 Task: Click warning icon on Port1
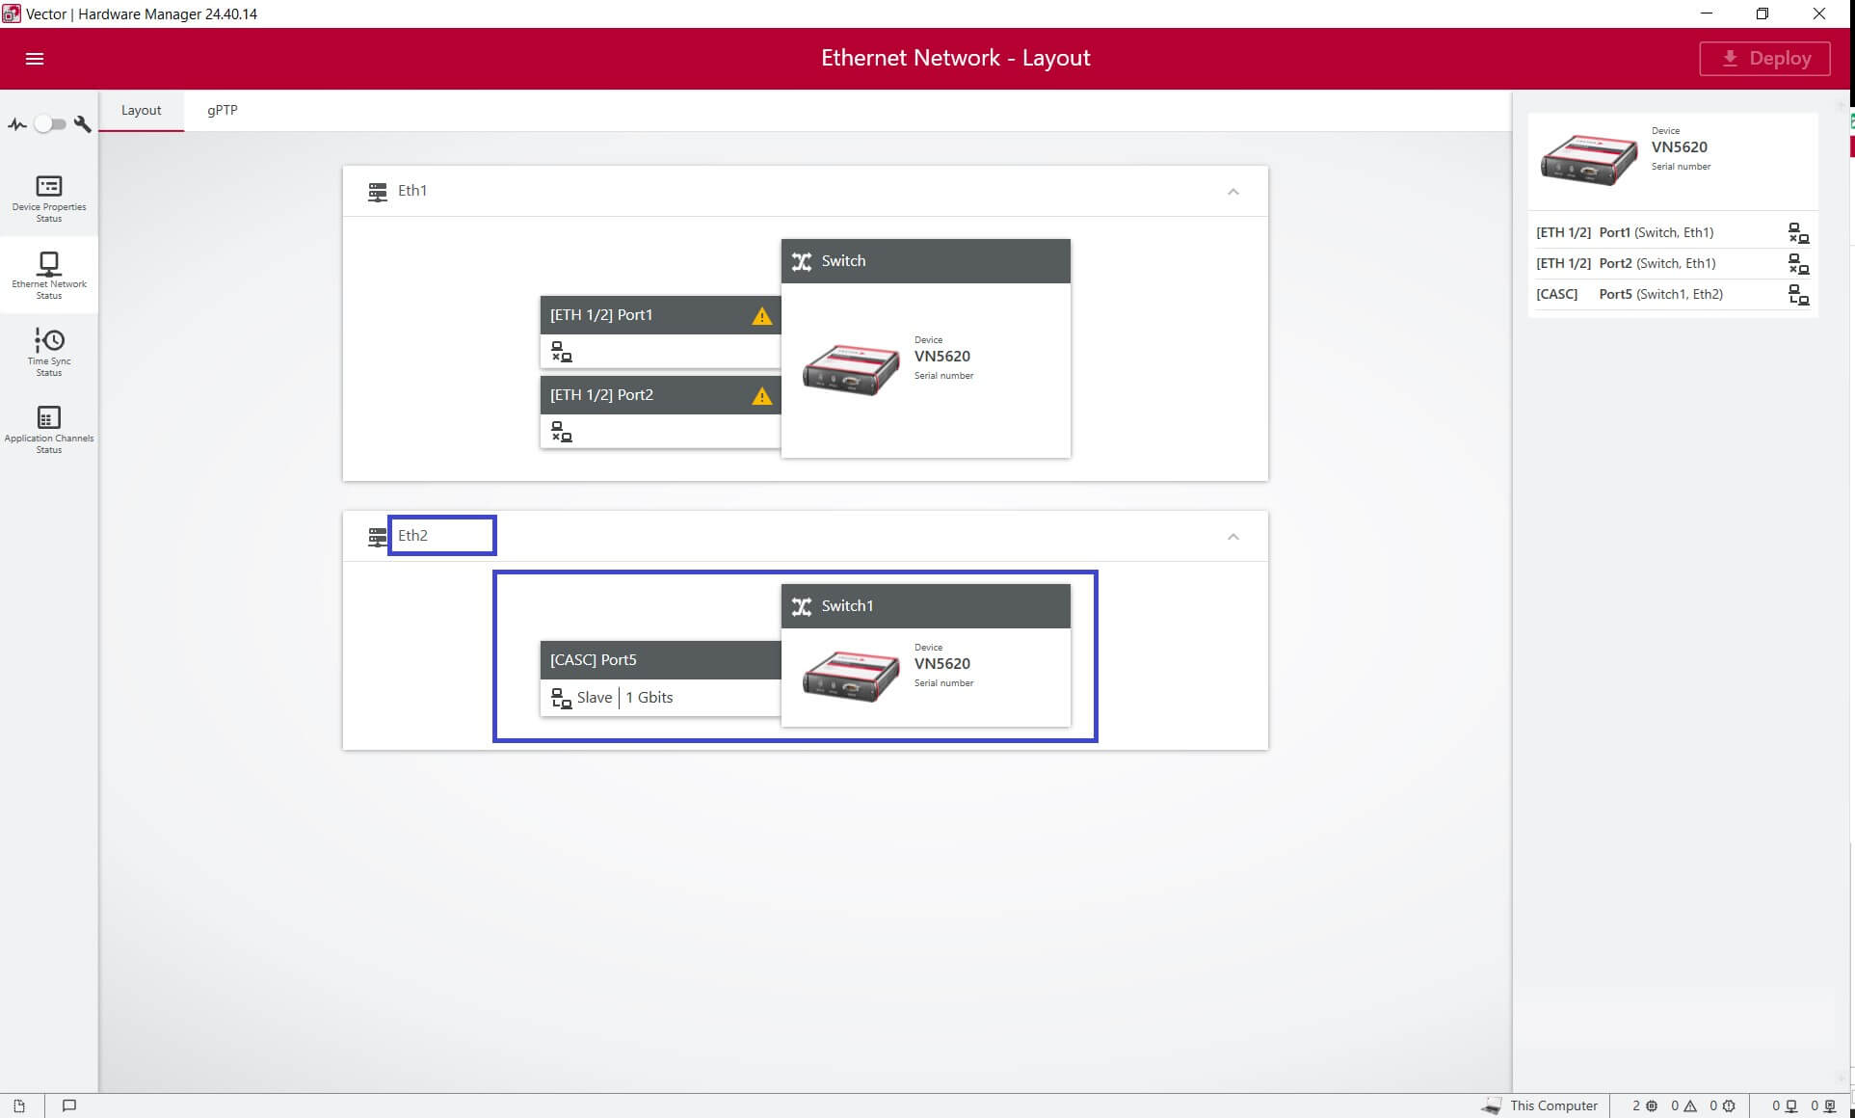(x=761, y=316)
